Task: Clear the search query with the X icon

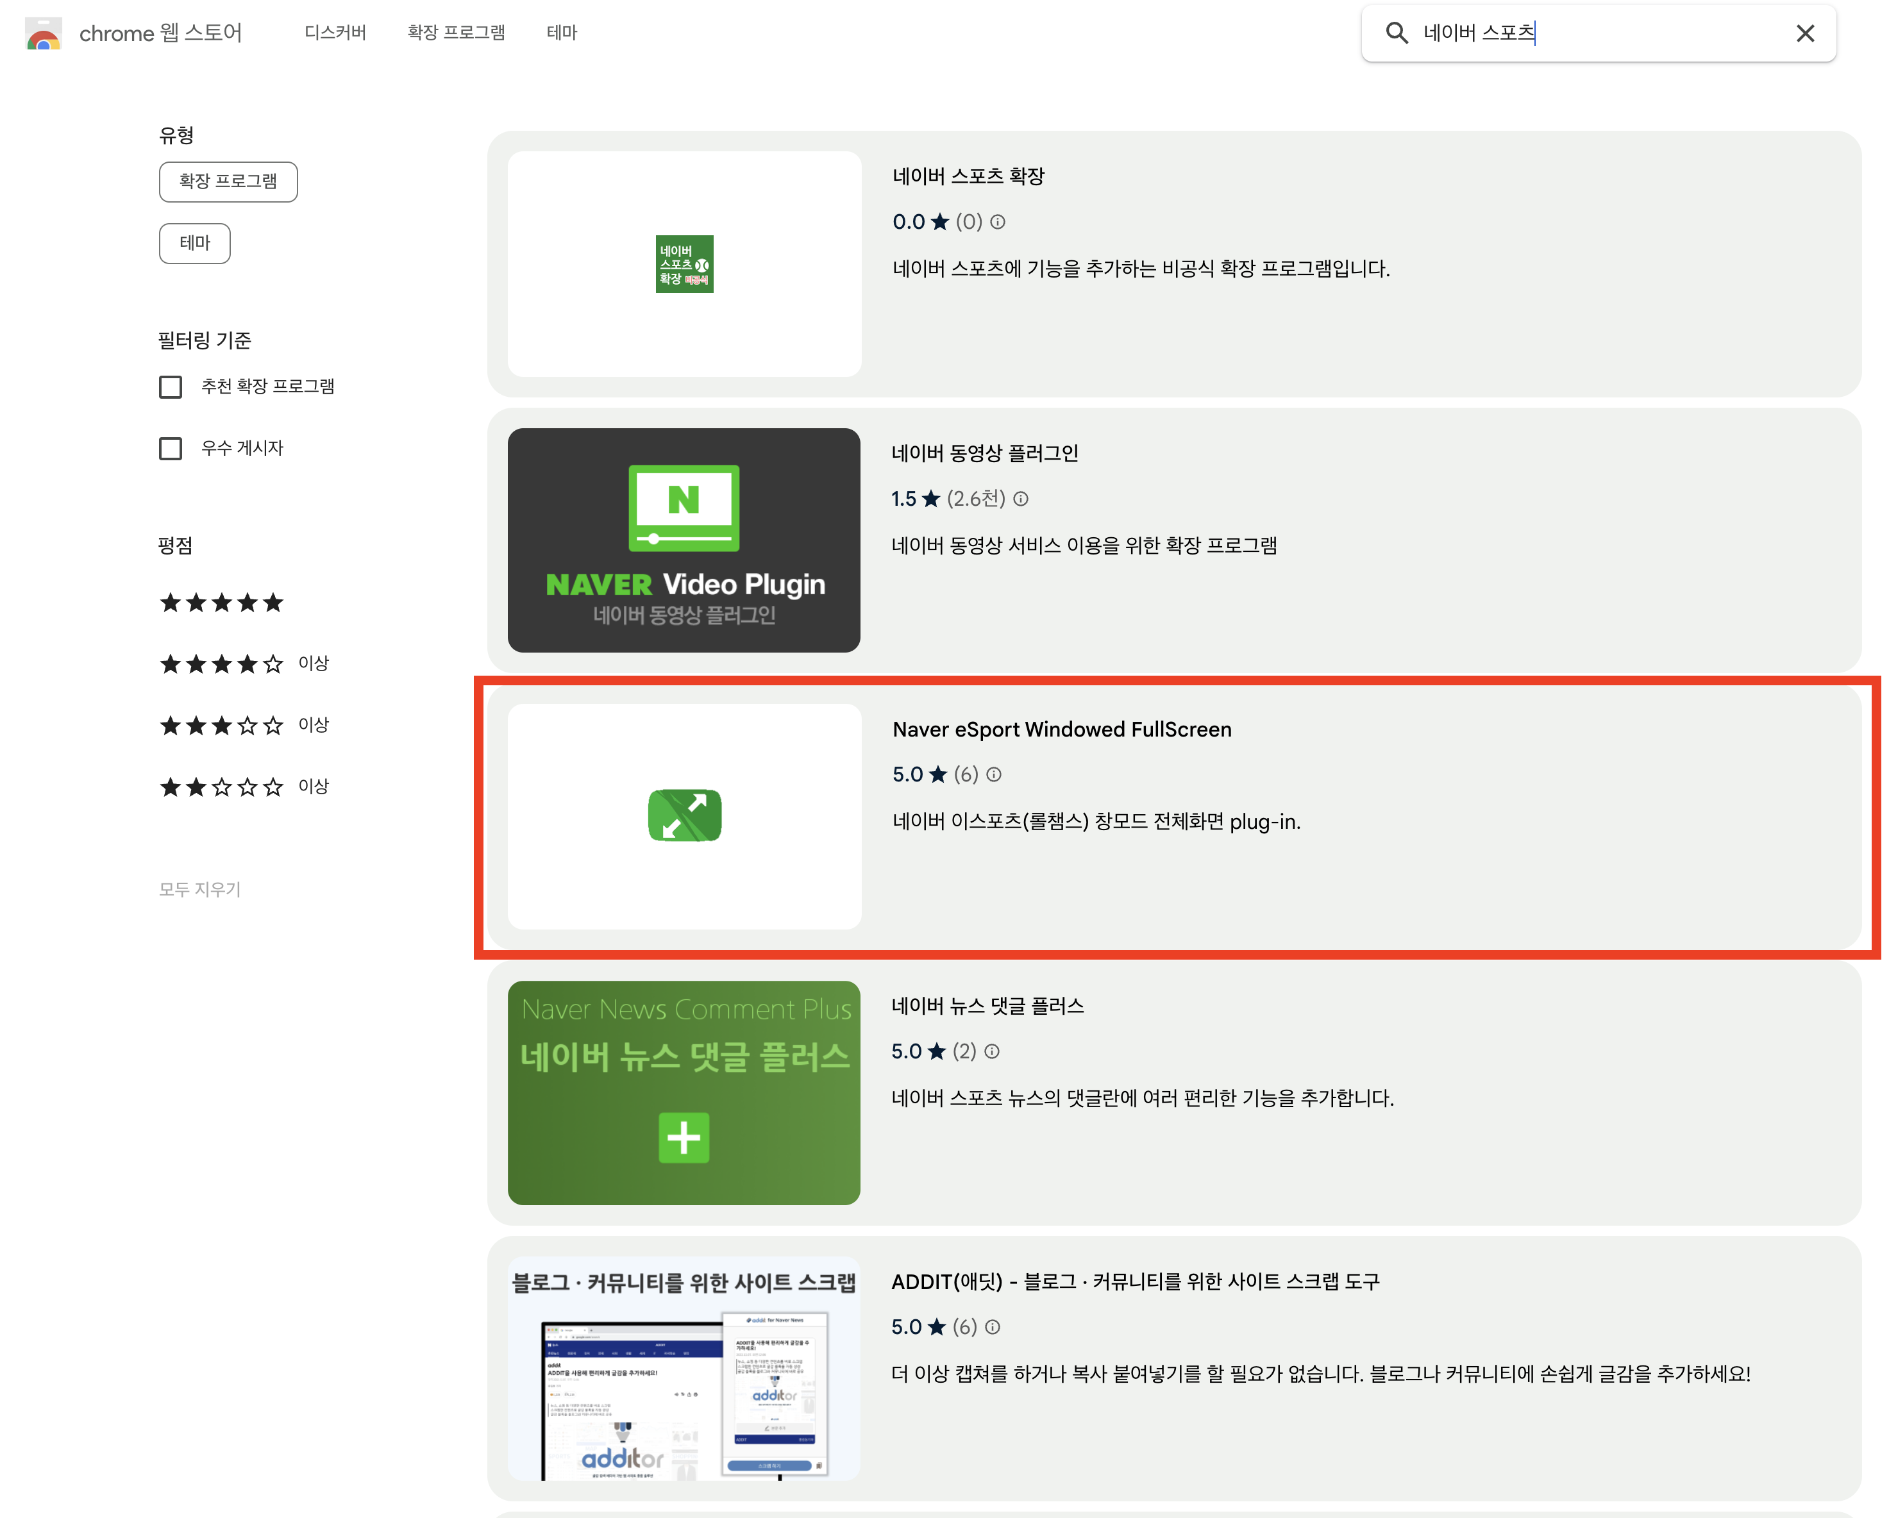Action: [1806, 33]
